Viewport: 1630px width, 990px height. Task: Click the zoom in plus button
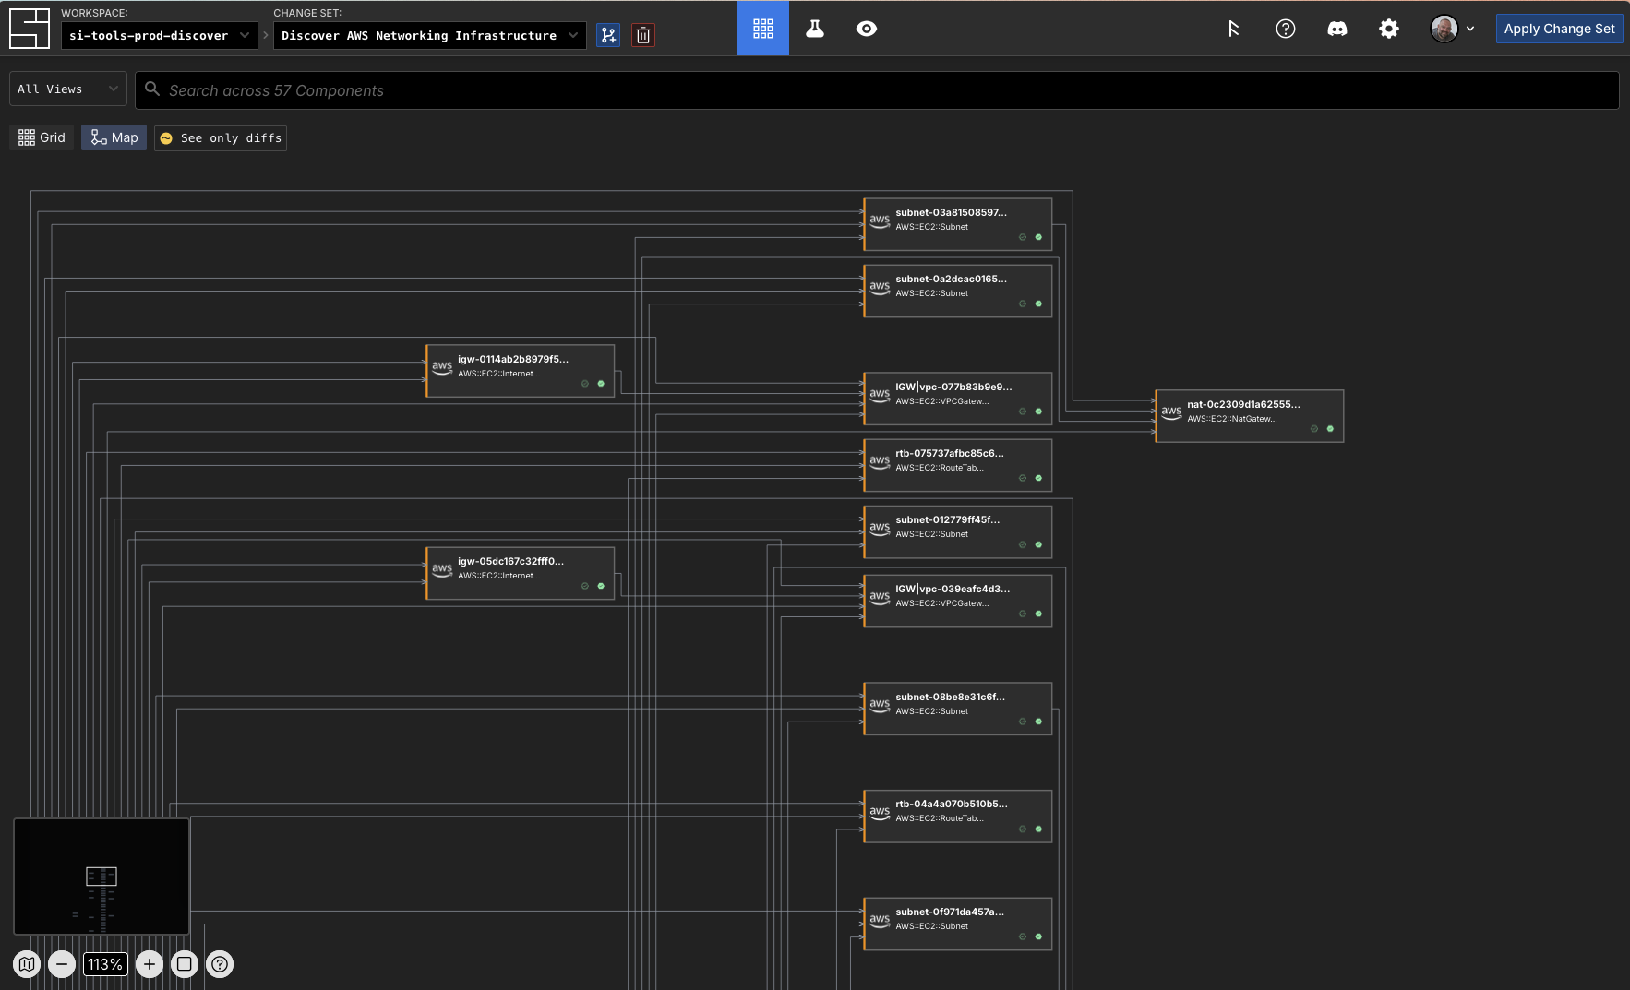click(150, 964)
